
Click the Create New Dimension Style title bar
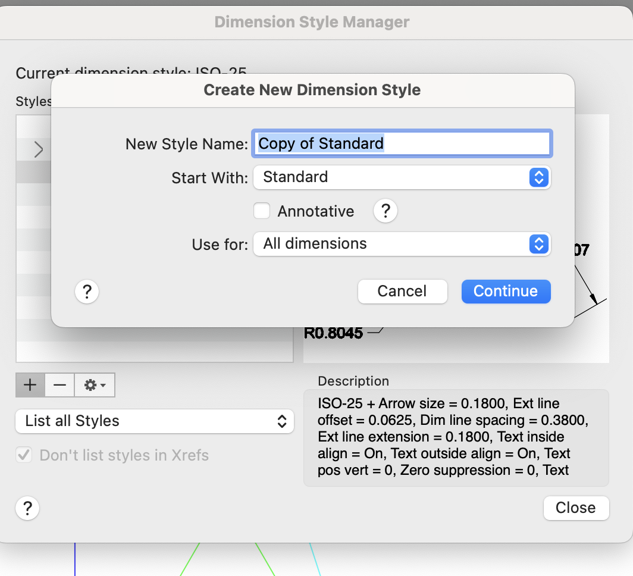(312, 90)
